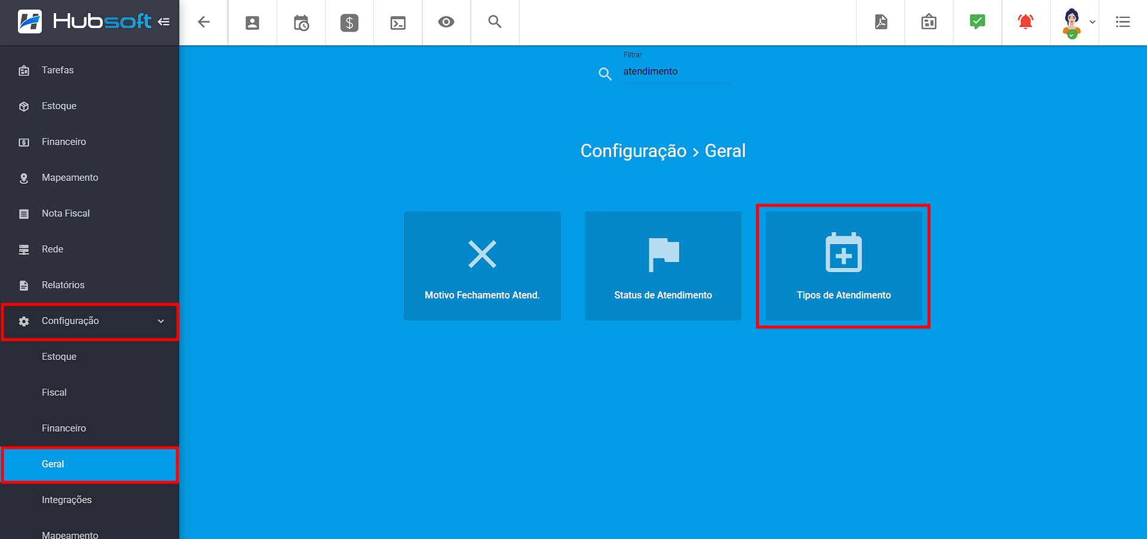Open the client profile icon in toolbar
The image size is (1147, 539).
(x=253, y=23)
